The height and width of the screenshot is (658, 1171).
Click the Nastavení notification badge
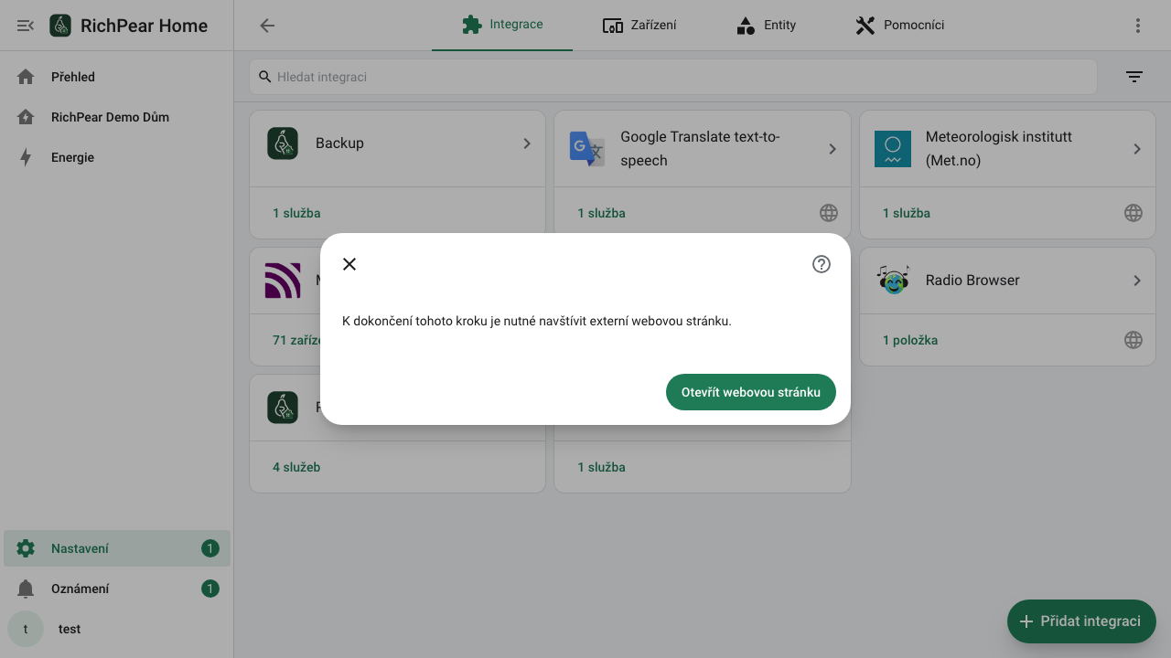coord(210,548)
